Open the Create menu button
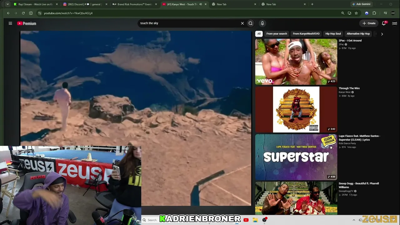The width and height of the screenshot is (400, 225). point(369,23)
